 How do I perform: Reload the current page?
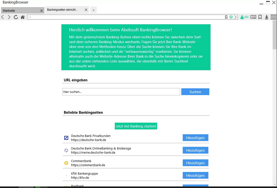tap(16, 17)
